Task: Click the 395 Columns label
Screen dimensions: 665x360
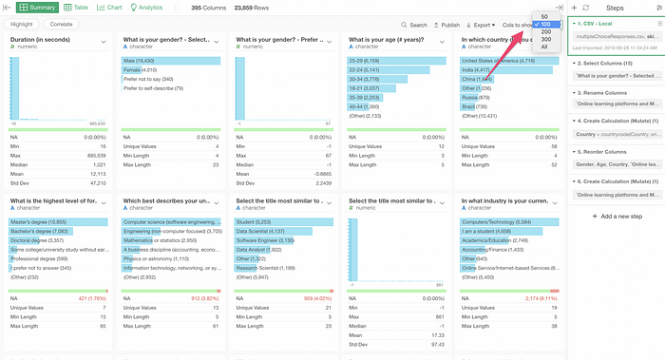Action: point(209,8)
